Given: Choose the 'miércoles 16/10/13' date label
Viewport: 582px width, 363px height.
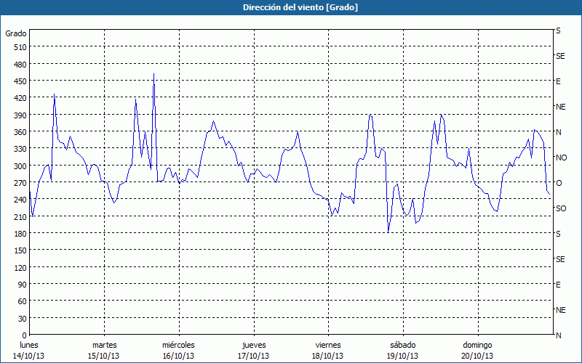Looking at the screenshot, I should click(178, 351).
